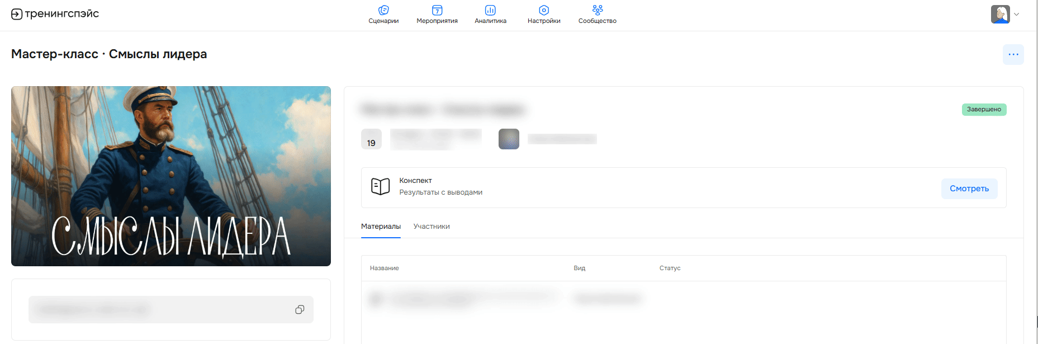
Task: Expand the profile menu chevron
Action: pos(1016,15)
